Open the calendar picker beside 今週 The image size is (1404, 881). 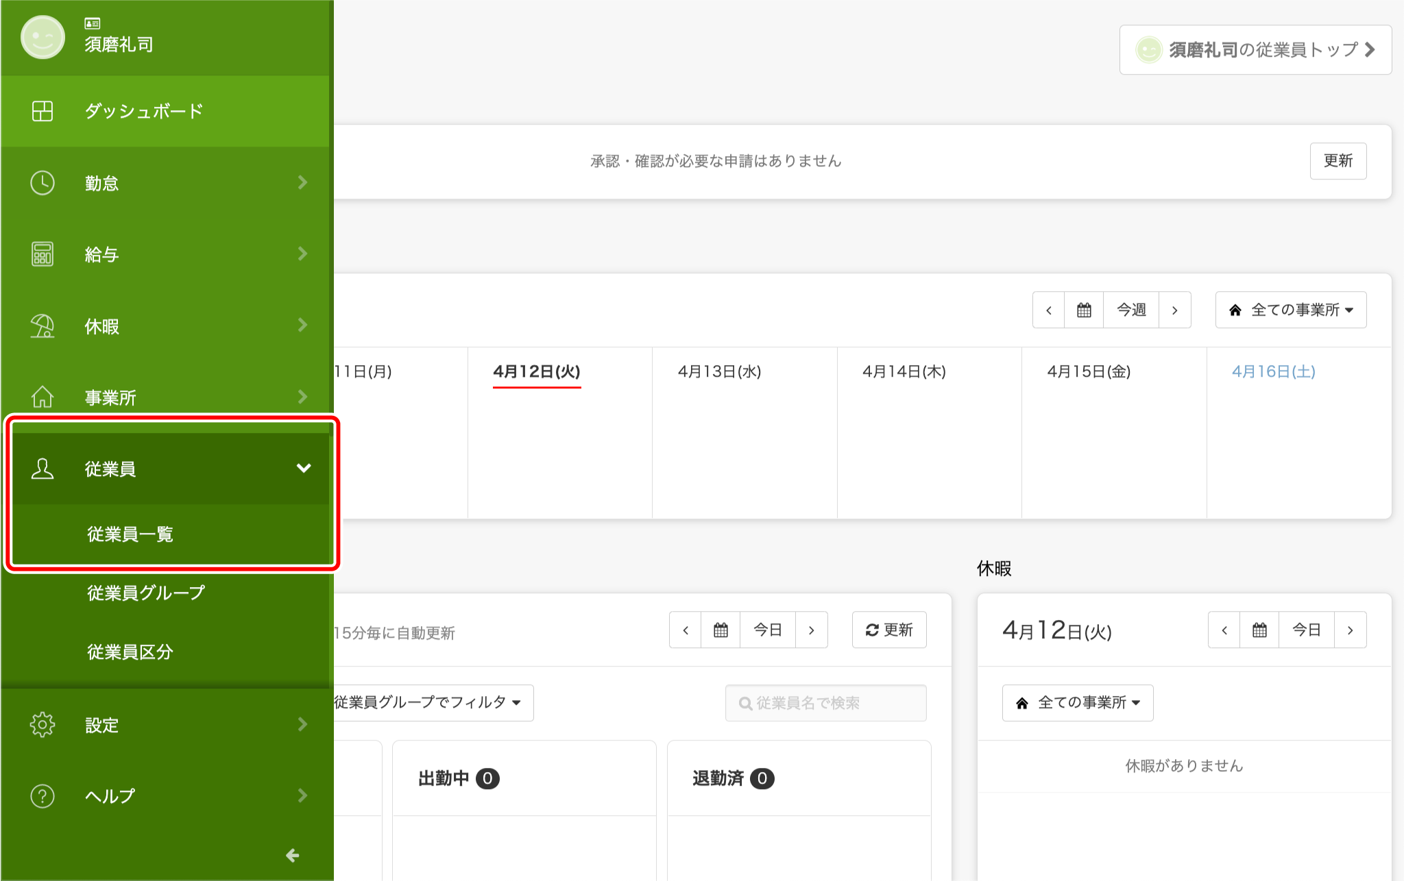point(1083,310)
